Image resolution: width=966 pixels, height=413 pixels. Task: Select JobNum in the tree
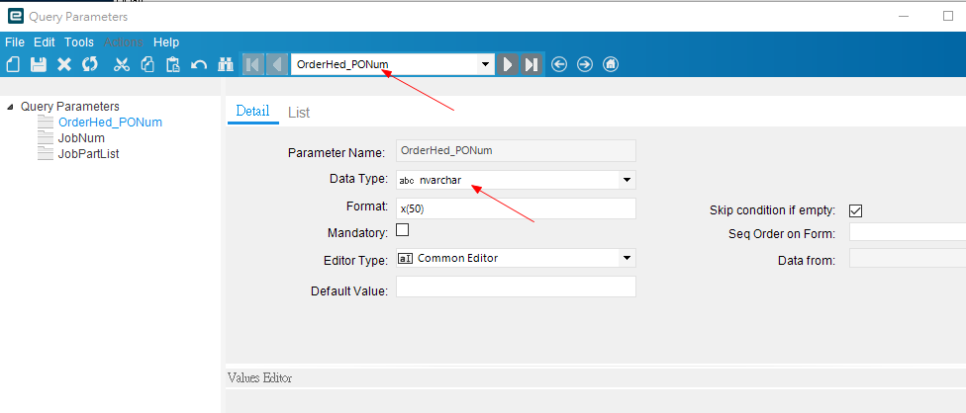81,138
